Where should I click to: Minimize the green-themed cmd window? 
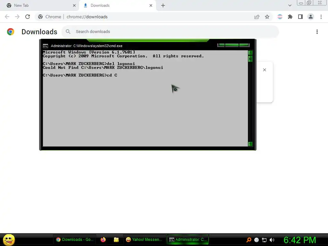coord(221,45)
